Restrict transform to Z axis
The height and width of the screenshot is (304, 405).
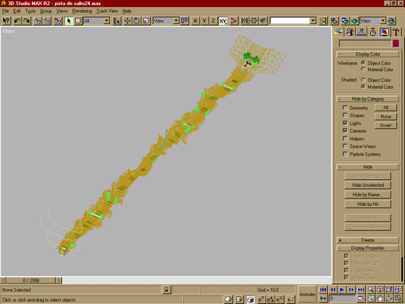pyautogui.click(x=213, y=21)
